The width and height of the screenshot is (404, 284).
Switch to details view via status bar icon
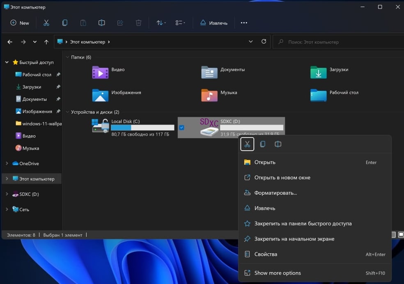click(x=393, y=234)
